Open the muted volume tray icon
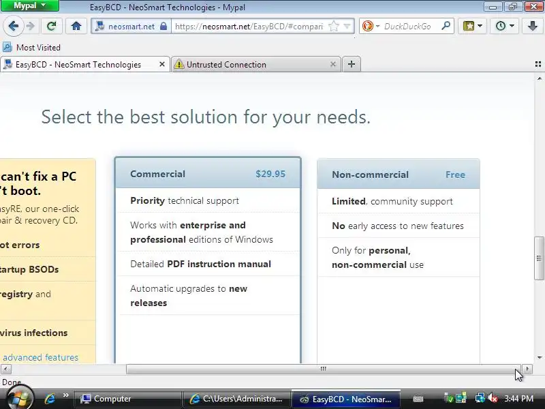The image size is (545, 409). pyautogui.click(x=493, y=398)
